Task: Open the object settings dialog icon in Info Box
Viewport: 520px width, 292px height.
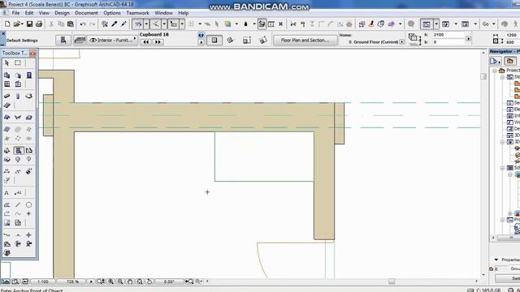Action: pos(63,41)
